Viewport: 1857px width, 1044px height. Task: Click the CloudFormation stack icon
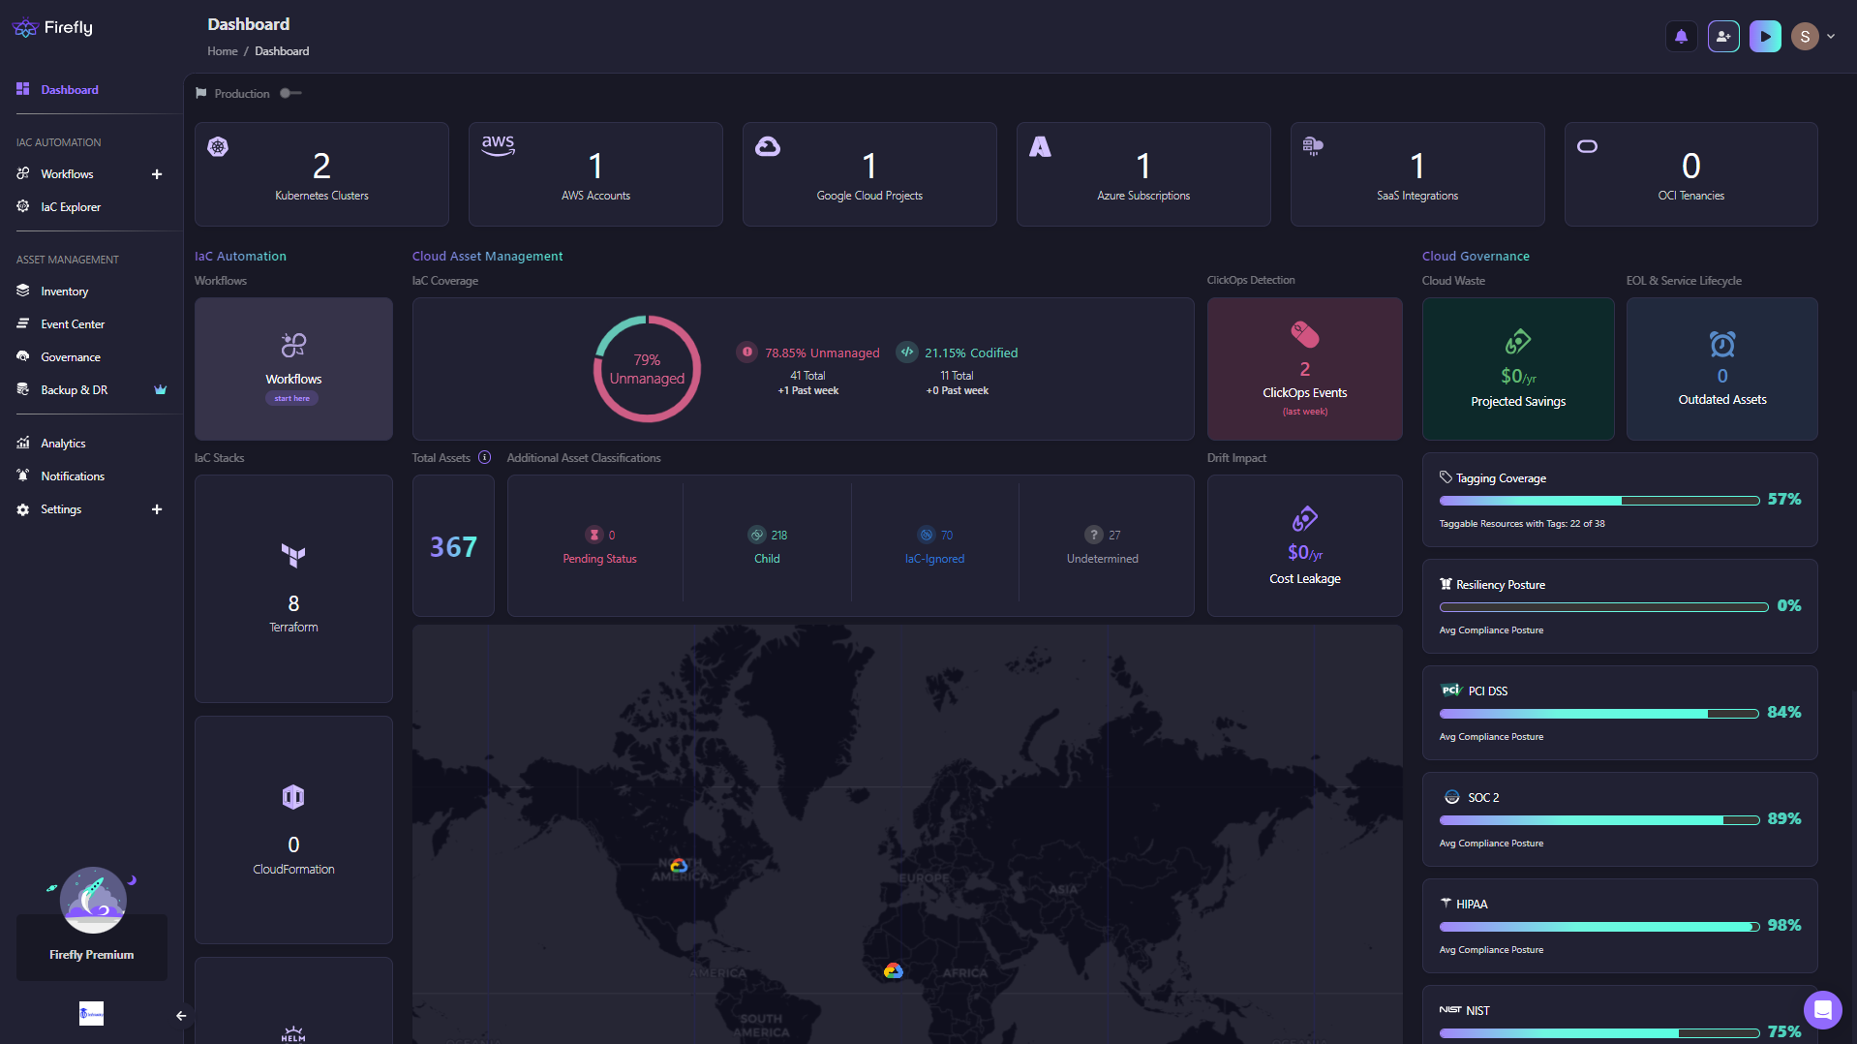[293, 797]
